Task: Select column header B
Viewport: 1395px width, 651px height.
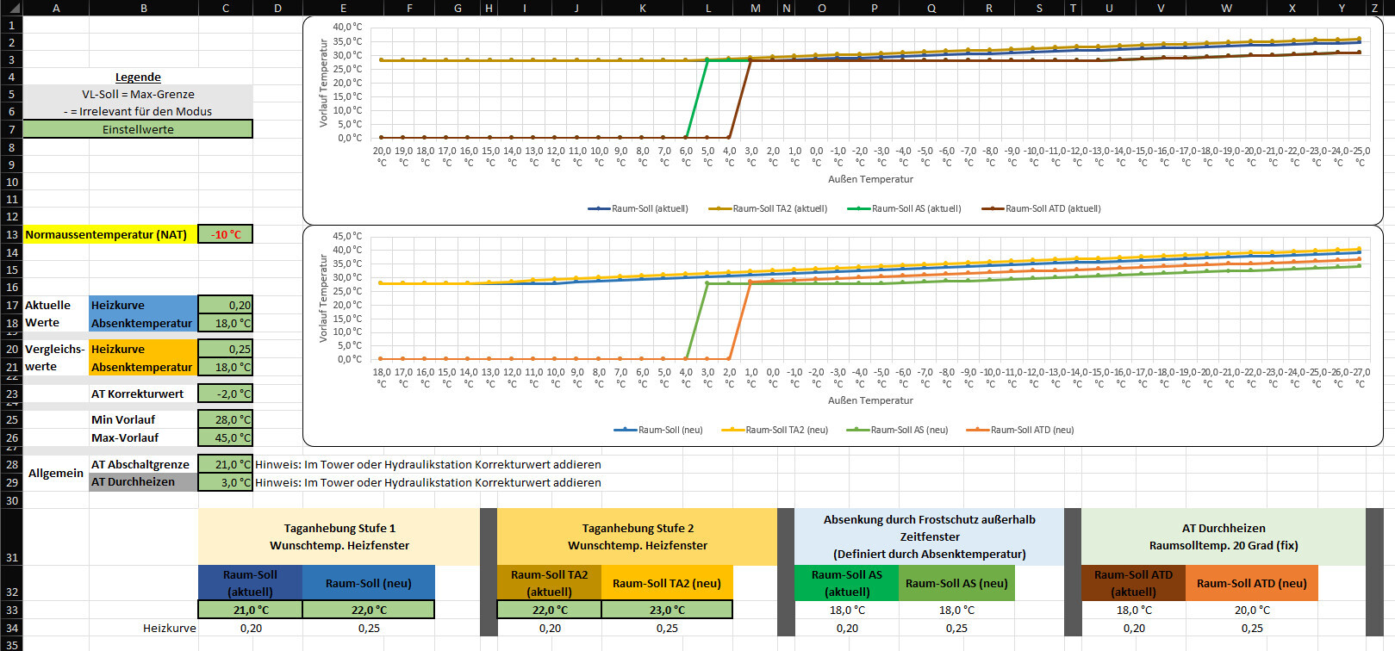Action: 143,8
